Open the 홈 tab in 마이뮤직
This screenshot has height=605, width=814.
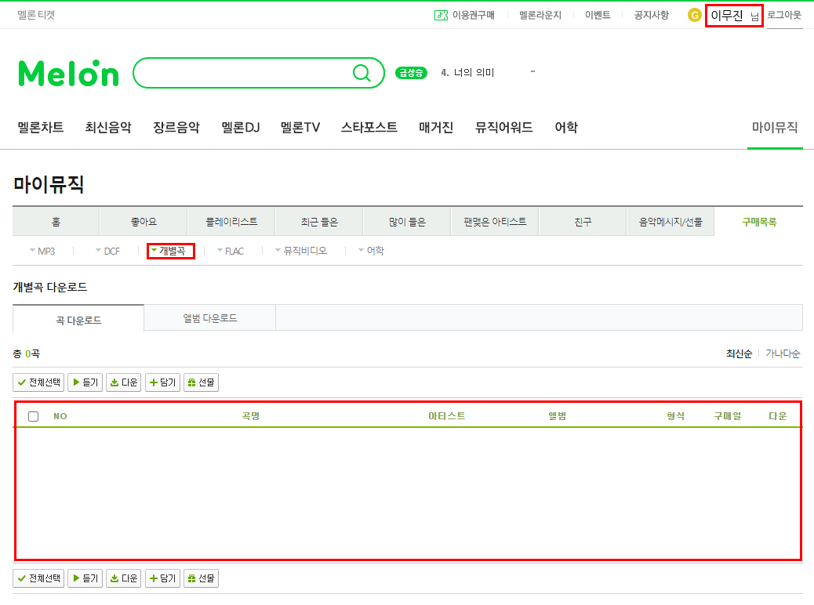[56, 222]
